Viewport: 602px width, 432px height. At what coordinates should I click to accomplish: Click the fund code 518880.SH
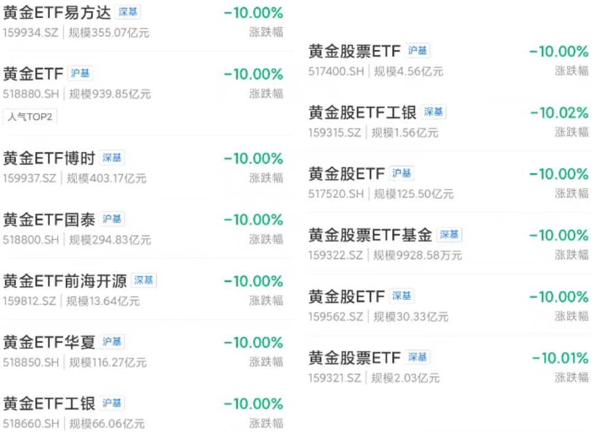(31, 94)
